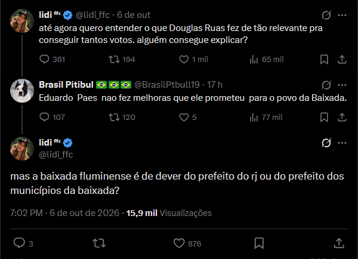This screenshot has width=358, height=259.
Task: Repost the main tweet
Action: click(99, 243)
